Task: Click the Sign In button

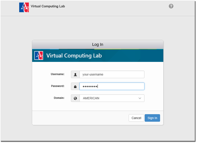Action: click(152, 118)
